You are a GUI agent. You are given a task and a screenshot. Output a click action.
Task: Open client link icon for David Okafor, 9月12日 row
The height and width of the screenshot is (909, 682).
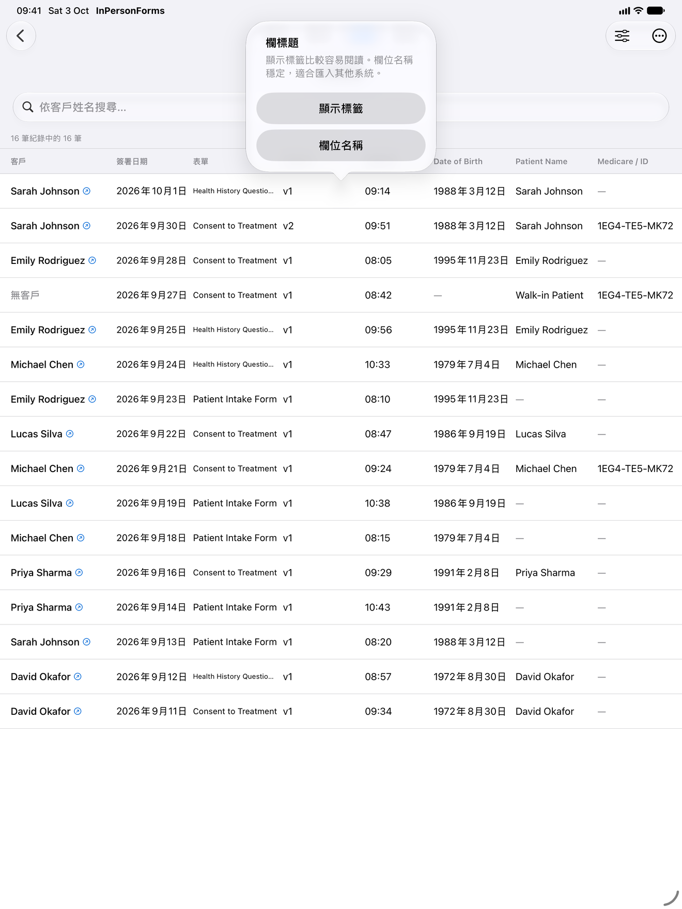pos(78,677)
